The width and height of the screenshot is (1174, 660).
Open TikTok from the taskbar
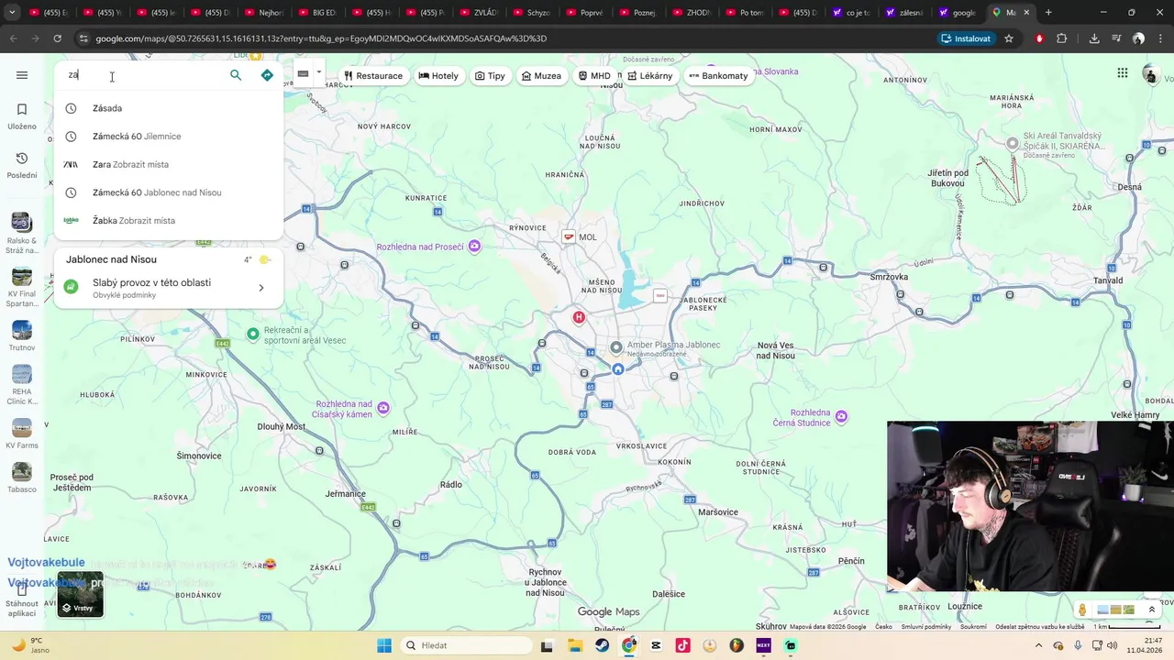tap(683, 645)
